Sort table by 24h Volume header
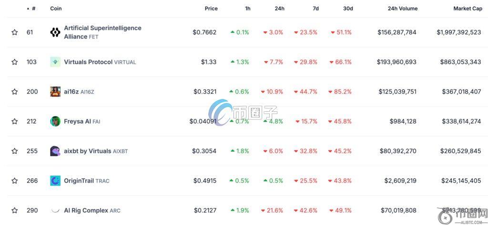The height and width of the screenshot is (225, 488). point(403,9)
